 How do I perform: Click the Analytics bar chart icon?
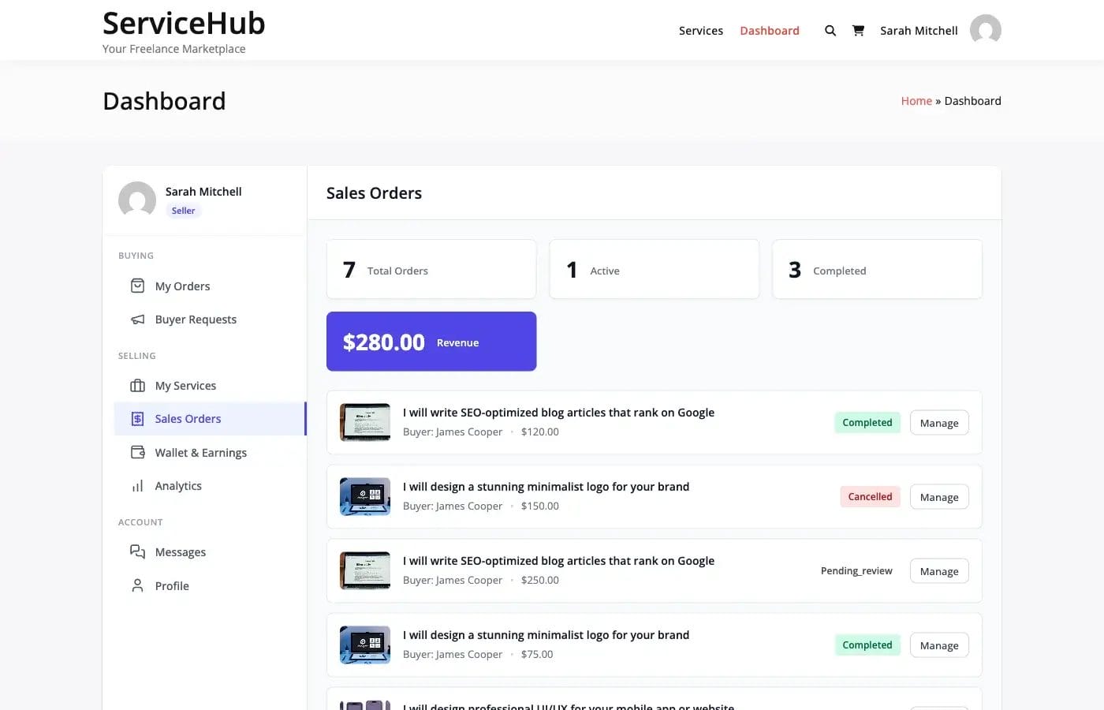point(137,486)
